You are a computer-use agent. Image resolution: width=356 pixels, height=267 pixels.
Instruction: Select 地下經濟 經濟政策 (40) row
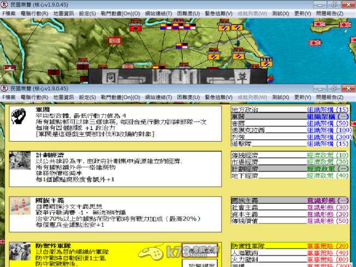click(x=290, y=175)
